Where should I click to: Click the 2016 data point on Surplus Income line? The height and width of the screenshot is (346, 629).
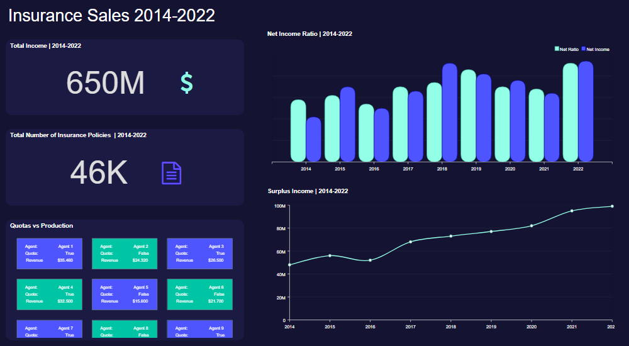tap(370, 260)
